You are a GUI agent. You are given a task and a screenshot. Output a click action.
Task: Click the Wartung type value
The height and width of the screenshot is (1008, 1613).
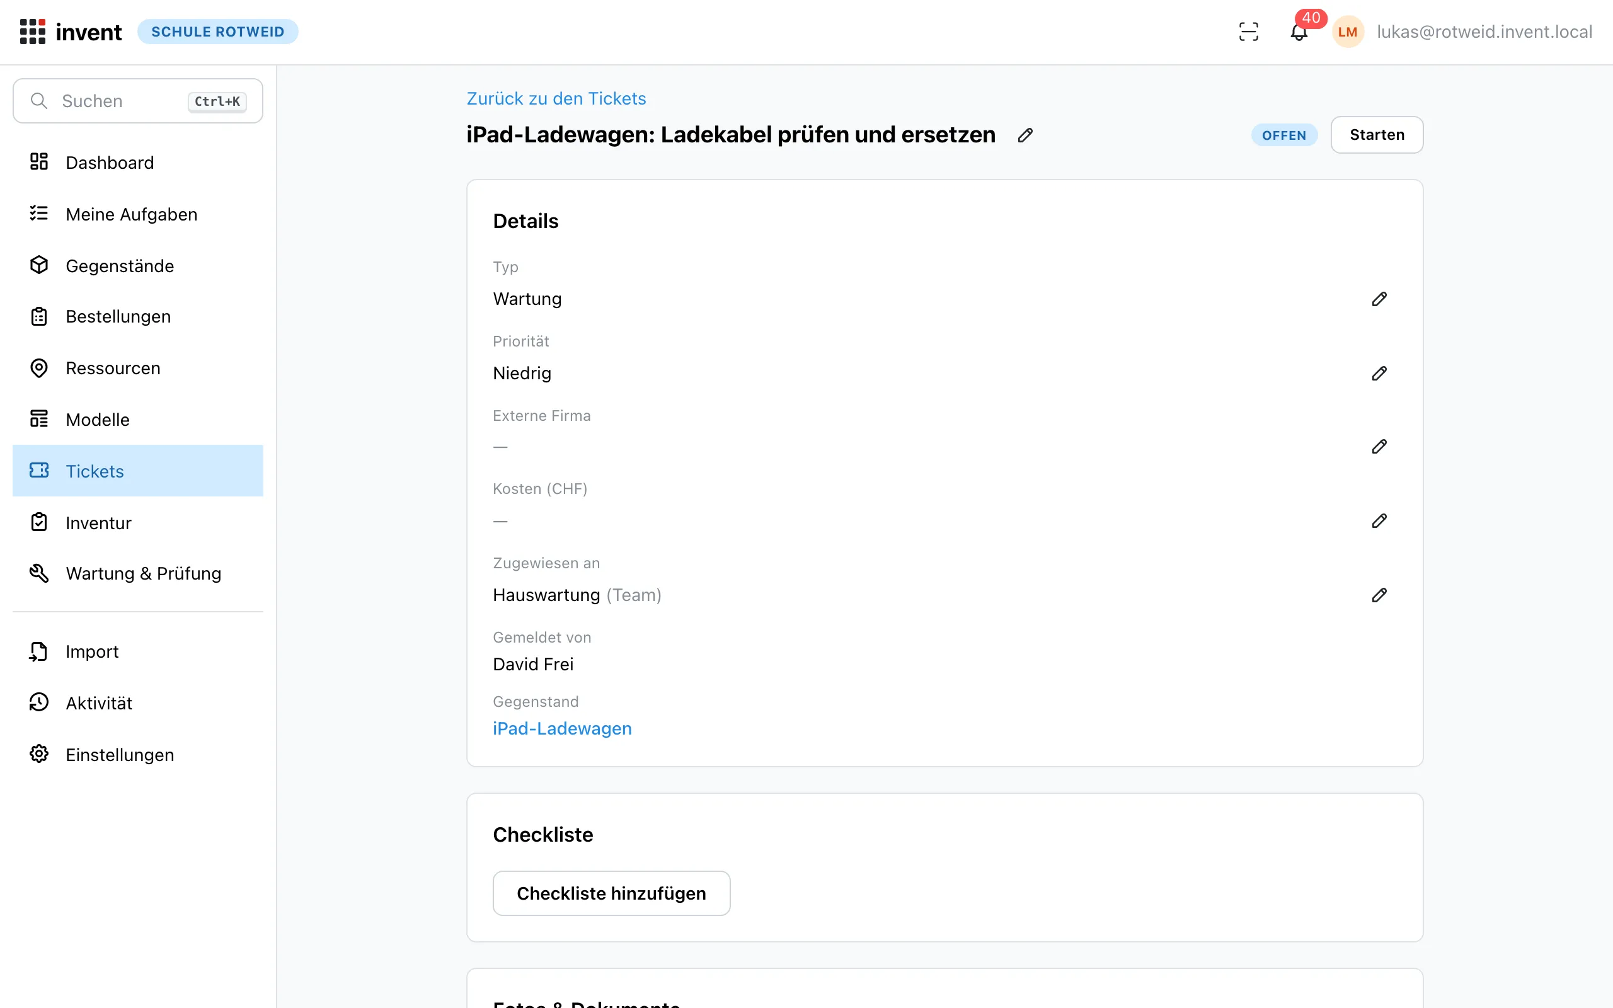[x=527, y=299]
